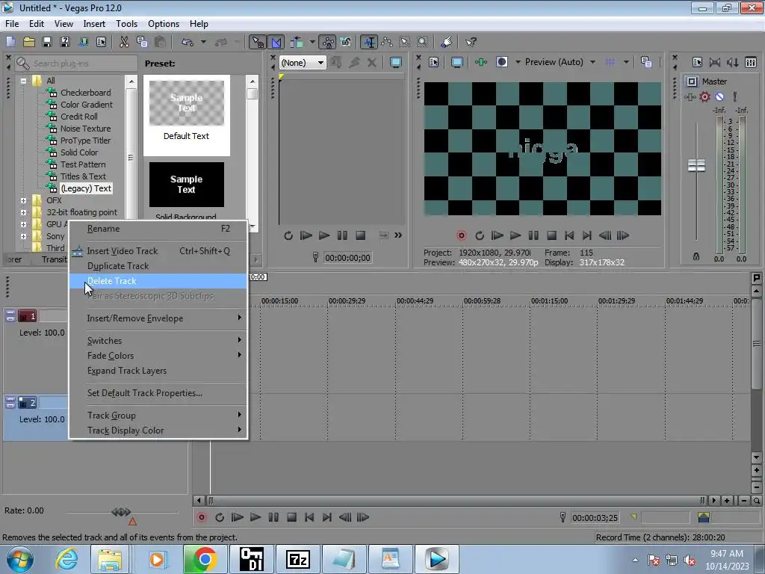765x574 pixels.
Task: Select ProType Titler generator
Action: [x=85, y=141]
